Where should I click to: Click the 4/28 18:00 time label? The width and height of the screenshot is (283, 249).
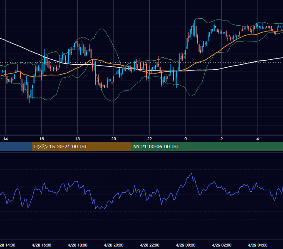77,245
